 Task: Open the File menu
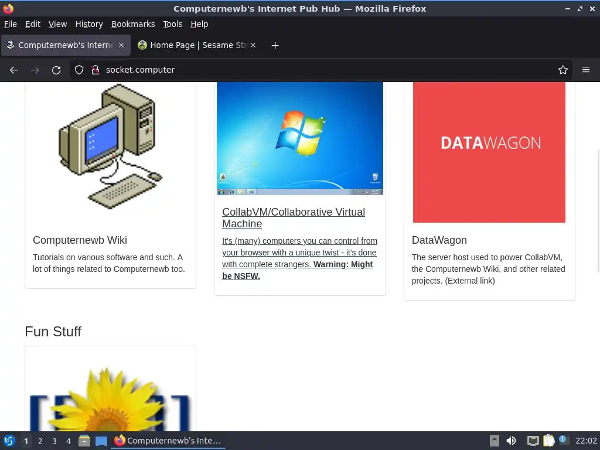[11, 24]
